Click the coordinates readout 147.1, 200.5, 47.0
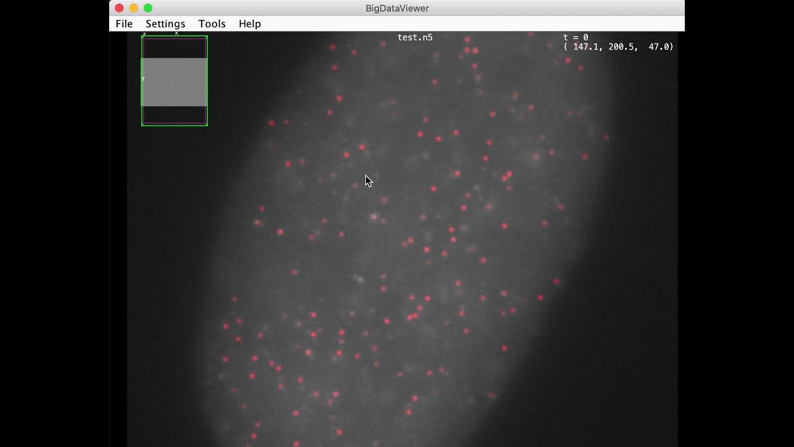 coord(618,47)
